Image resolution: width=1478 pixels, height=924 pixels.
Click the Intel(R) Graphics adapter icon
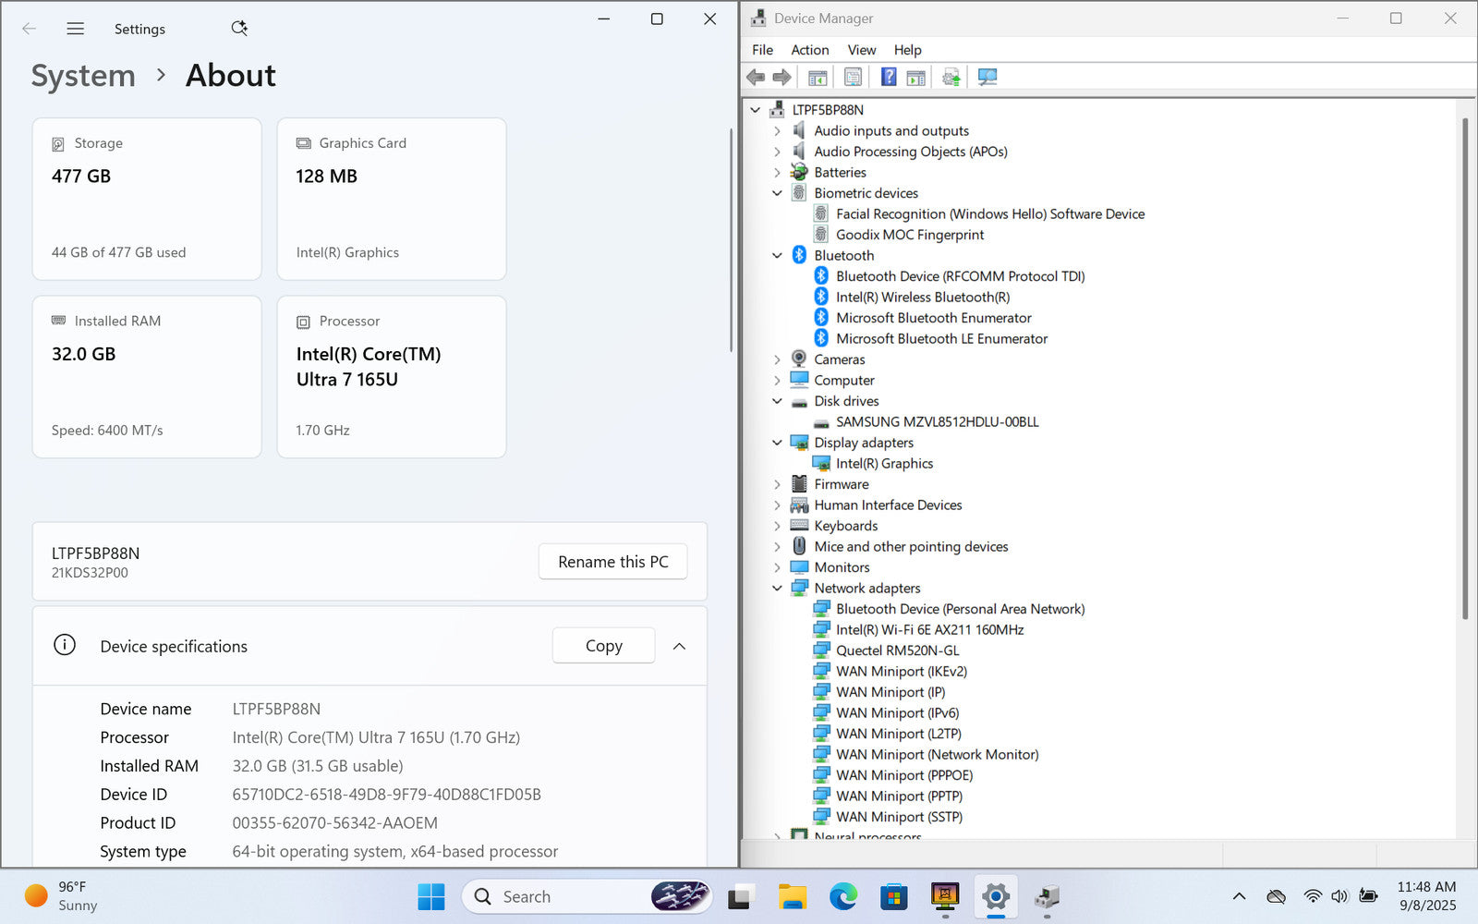[x=821, y=464]
